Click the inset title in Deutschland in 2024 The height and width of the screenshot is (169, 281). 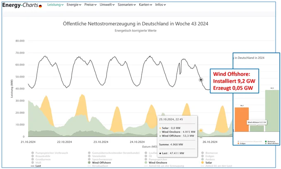(x=249, y=58)
